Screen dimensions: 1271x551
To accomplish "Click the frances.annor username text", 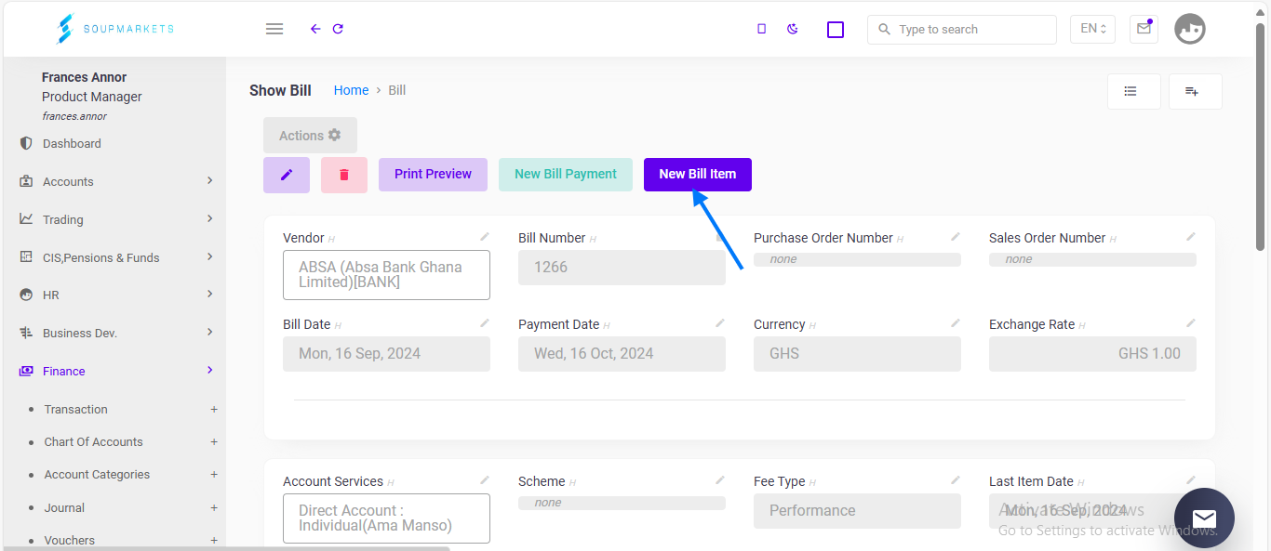I will [74, 116].
